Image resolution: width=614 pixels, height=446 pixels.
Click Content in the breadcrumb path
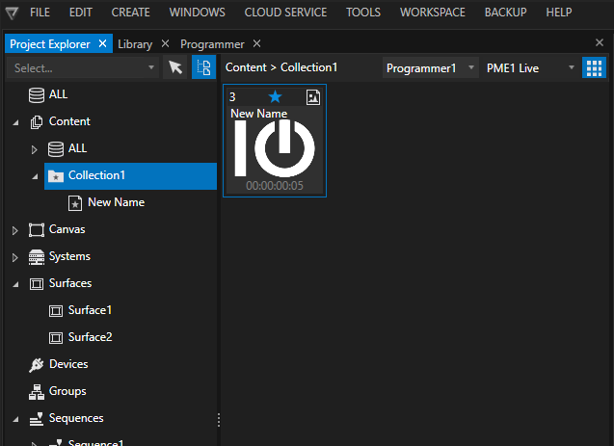pos(246,67)
